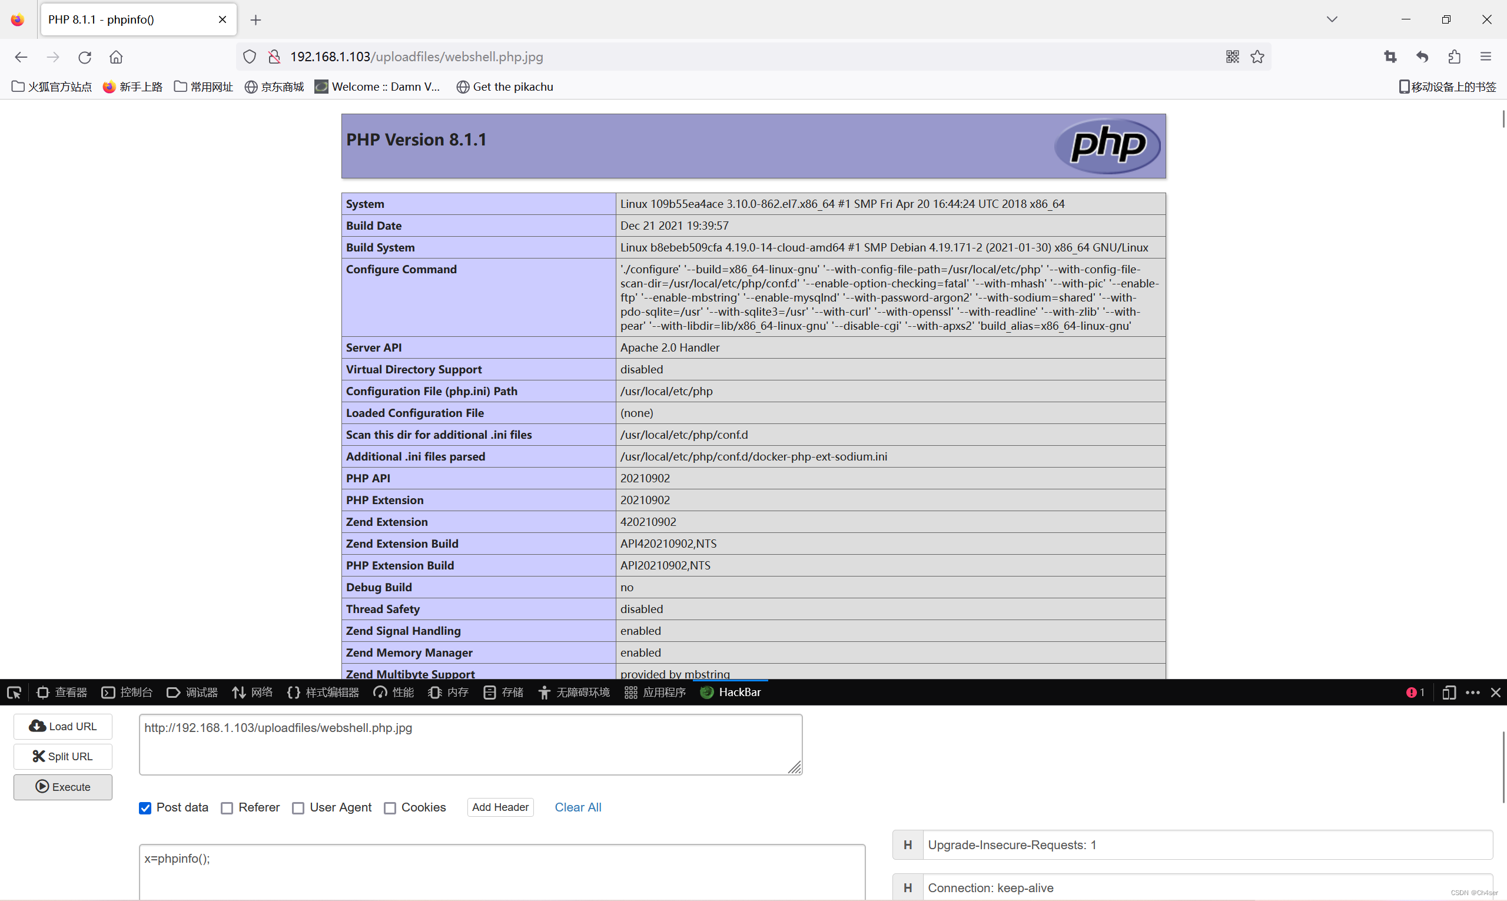Bookmark this page via the star icon
The height and width of the screenshot is (901, 1507).
point(1257,57)
